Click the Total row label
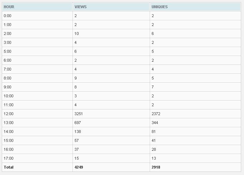The image size is (244, 175). click(x=8, y=167)
